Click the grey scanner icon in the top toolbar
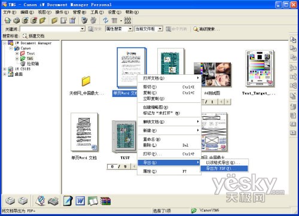The image size is (299, 216). pos(17,20)
